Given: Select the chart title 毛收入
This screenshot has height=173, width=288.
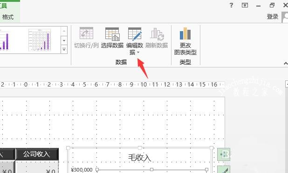Looking at the screenshot, I should pyautogui.click(x=140, y=158).
